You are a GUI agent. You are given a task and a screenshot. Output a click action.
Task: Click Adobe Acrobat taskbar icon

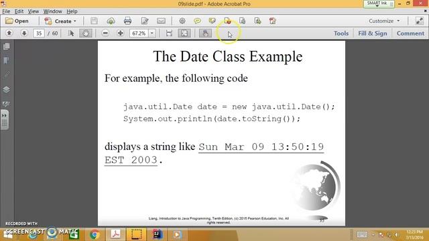(115, 234)
